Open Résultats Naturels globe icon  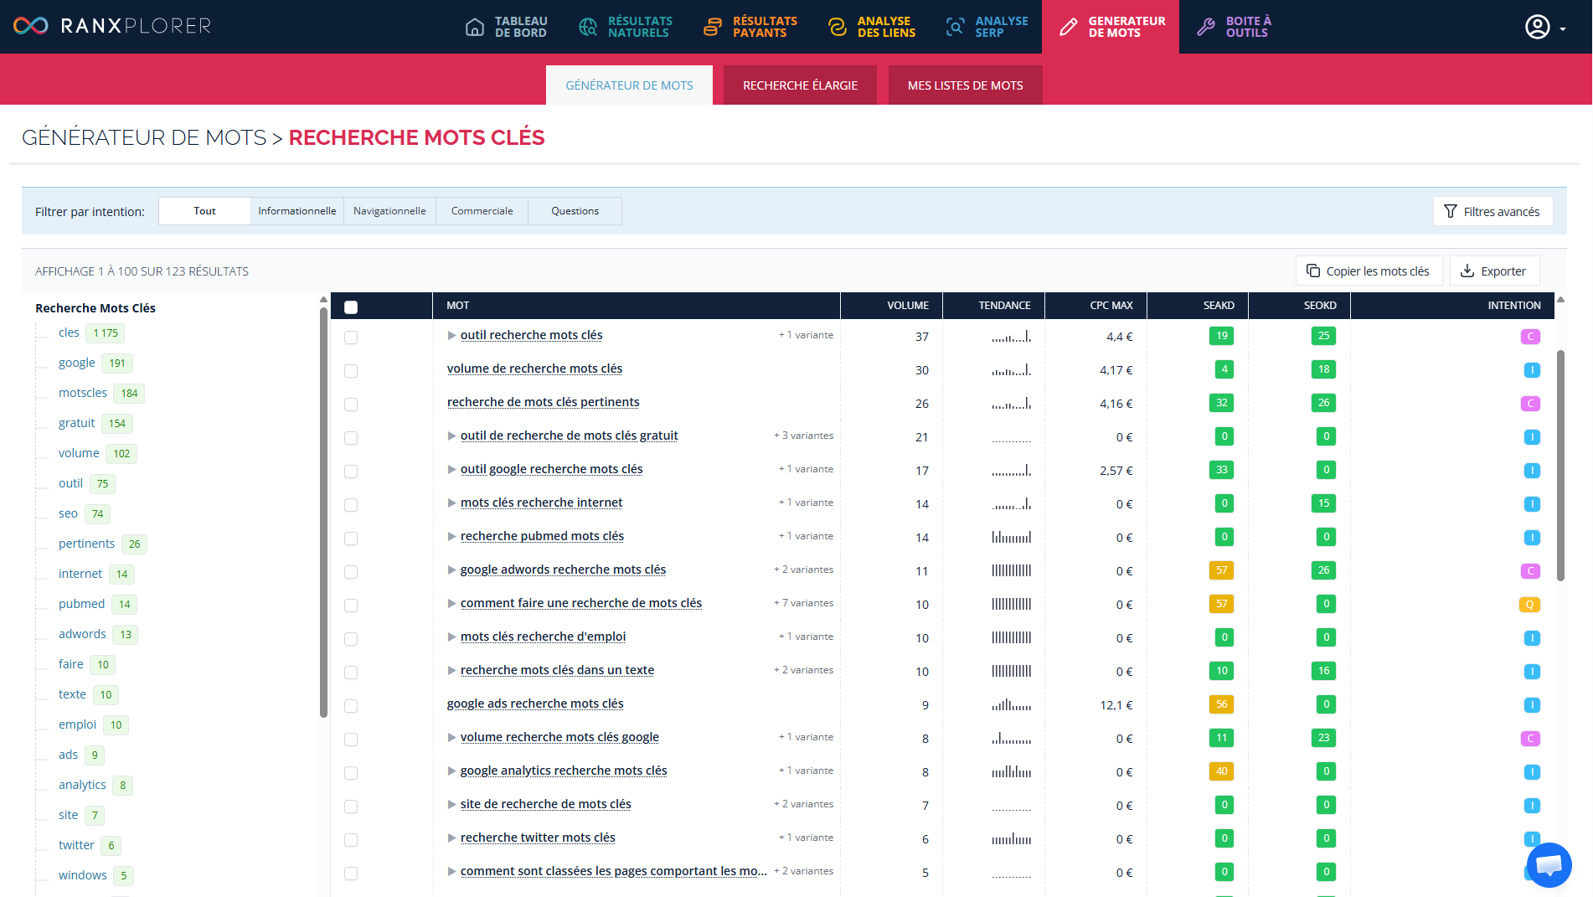click(588, 27)
